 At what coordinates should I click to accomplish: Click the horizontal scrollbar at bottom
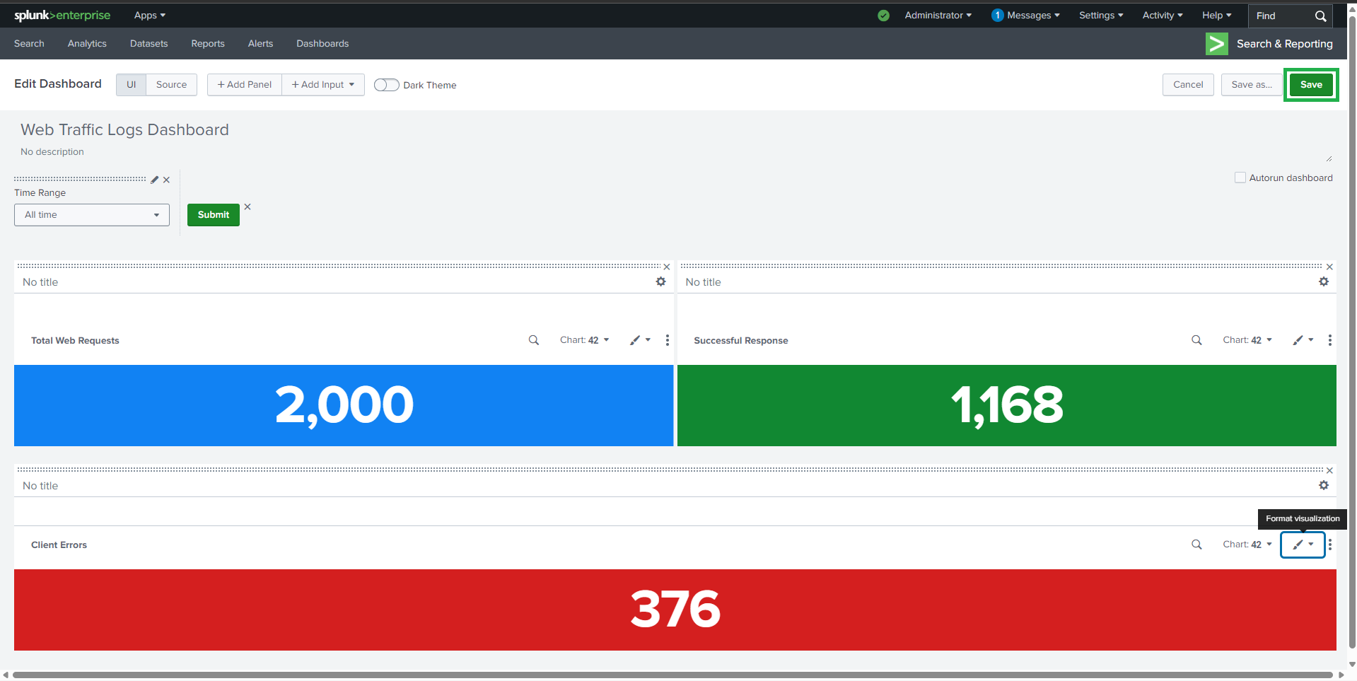[672, 675]
